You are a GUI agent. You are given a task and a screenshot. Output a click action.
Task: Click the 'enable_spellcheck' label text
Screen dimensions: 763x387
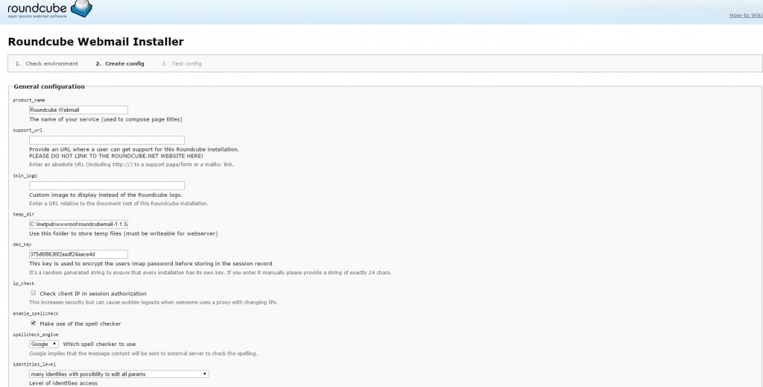(x=36, y=313)
